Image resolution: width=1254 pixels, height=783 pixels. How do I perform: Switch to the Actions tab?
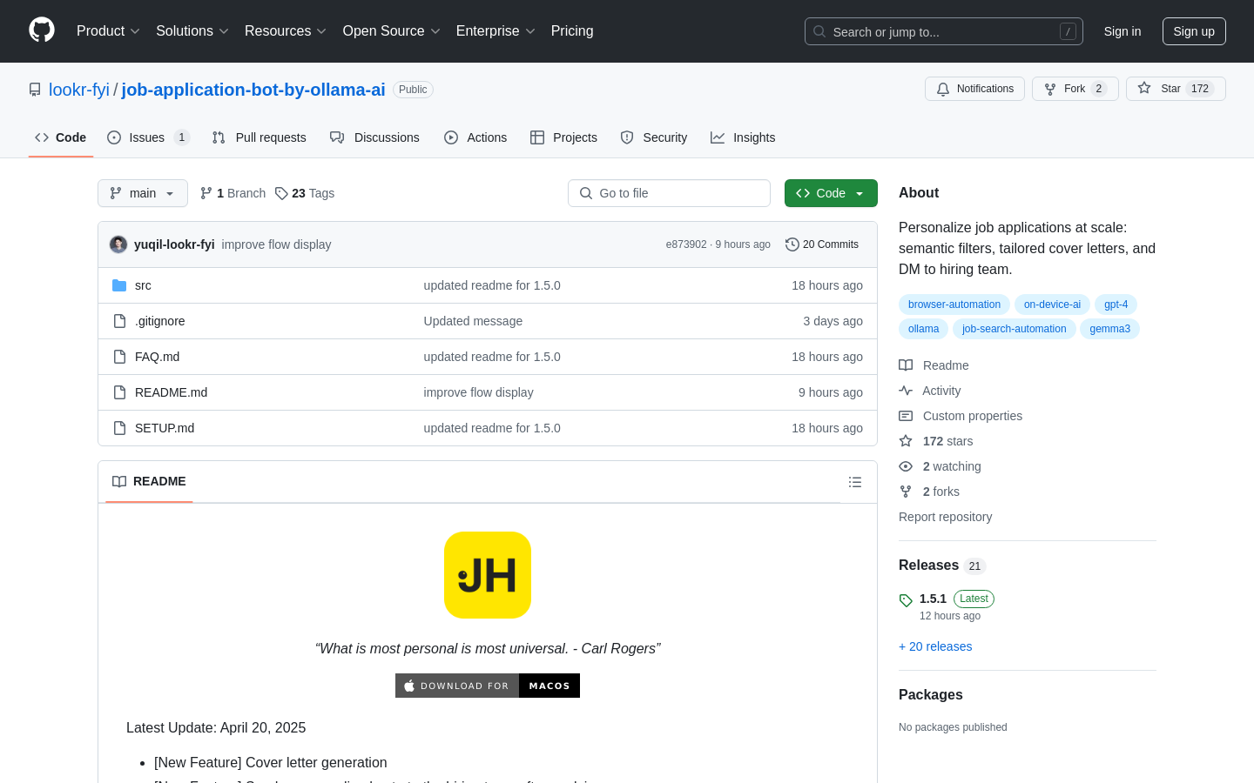[475, 137]
